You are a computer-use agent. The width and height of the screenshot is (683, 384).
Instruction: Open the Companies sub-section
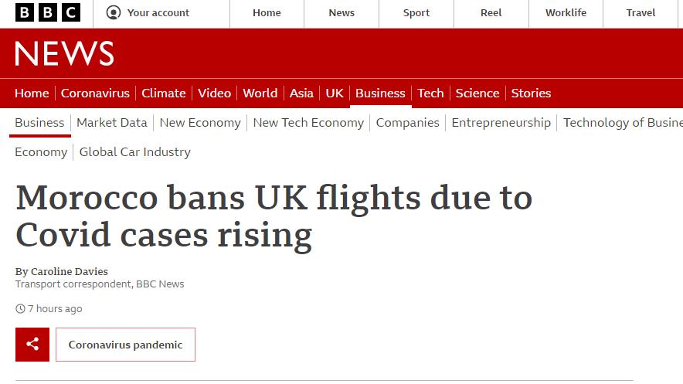[407, 123]
